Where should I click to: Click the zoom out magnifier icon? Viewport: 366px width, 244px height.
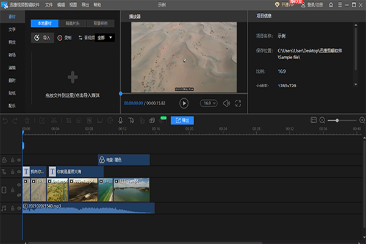[322, 120]
